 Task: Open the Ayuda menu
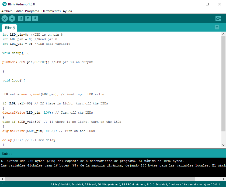coord(67,11)
